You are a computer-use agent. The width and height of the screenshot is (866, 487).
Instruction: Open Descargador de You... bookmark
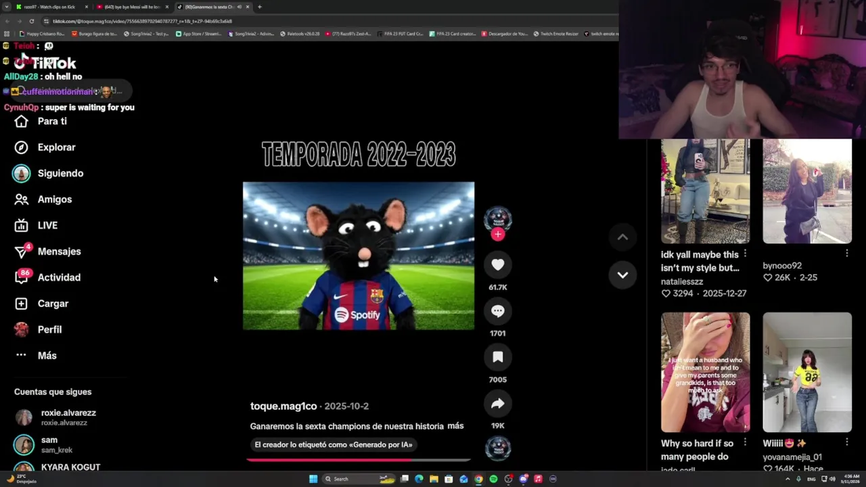(x=505, y=34)
